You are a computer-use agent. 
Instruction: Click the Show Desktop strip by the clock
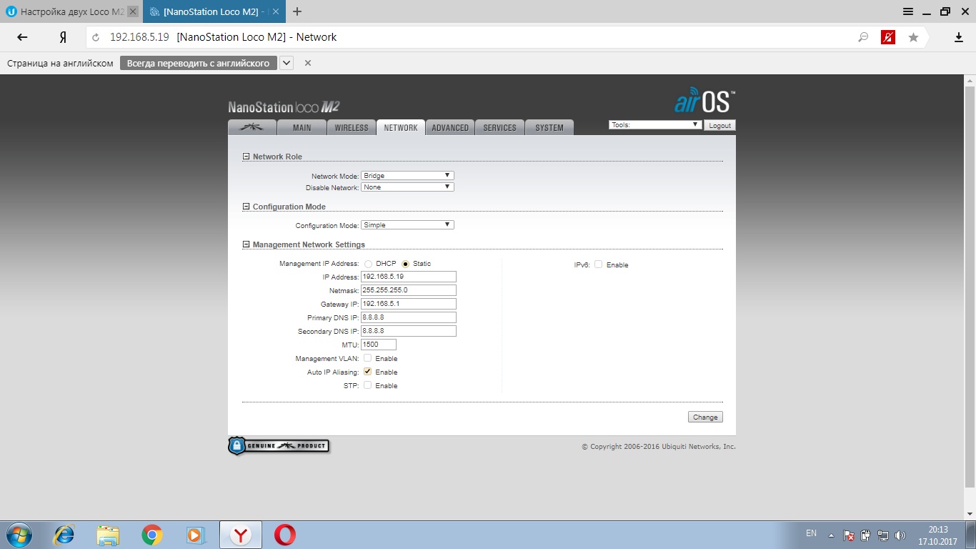pyautogui.click(x=971, y=535)
